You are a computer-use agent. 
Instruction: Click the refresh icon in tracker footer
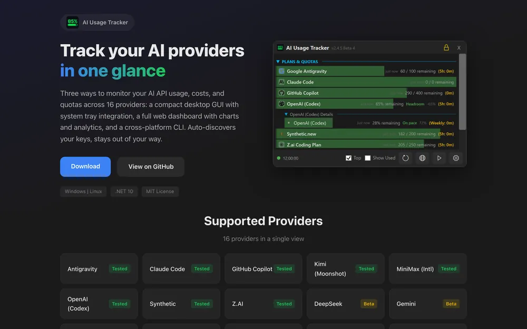(406, 158)
